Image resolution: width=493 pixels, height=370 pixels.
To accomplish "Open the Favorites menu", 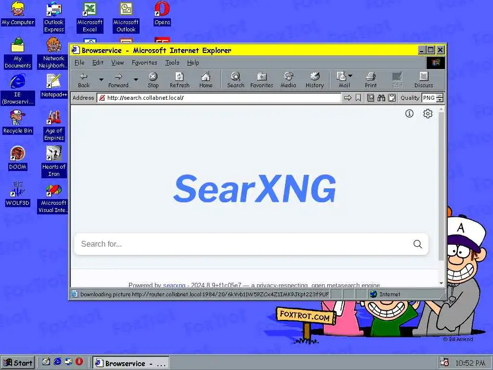I will tap(144, 63).
